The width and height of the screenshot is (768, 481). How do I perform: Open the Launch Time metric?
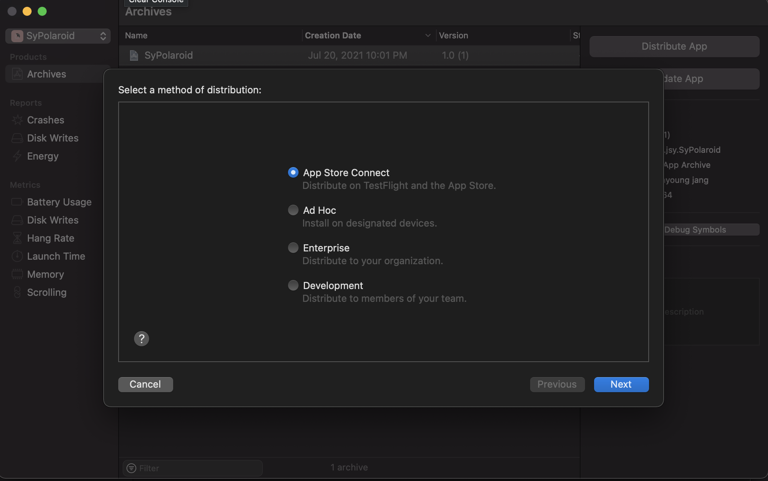pos(56,256)
